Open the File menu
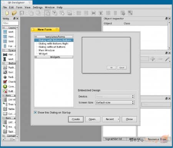The width and height of the screenshot is (173, 148). (x=5, y=7)
